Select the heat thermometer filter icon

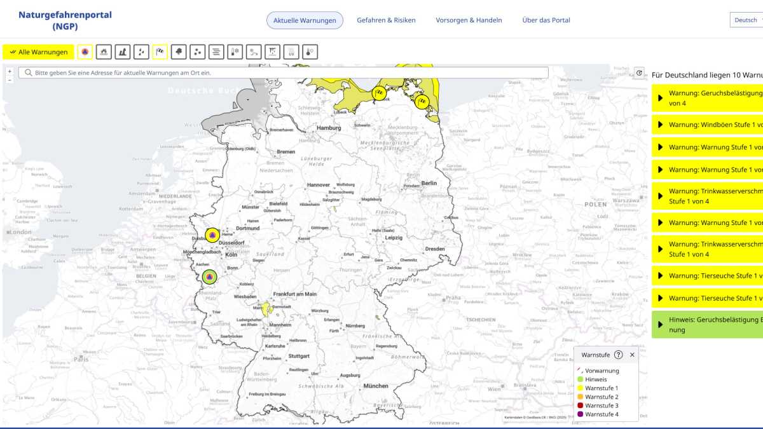pos(310,51)
